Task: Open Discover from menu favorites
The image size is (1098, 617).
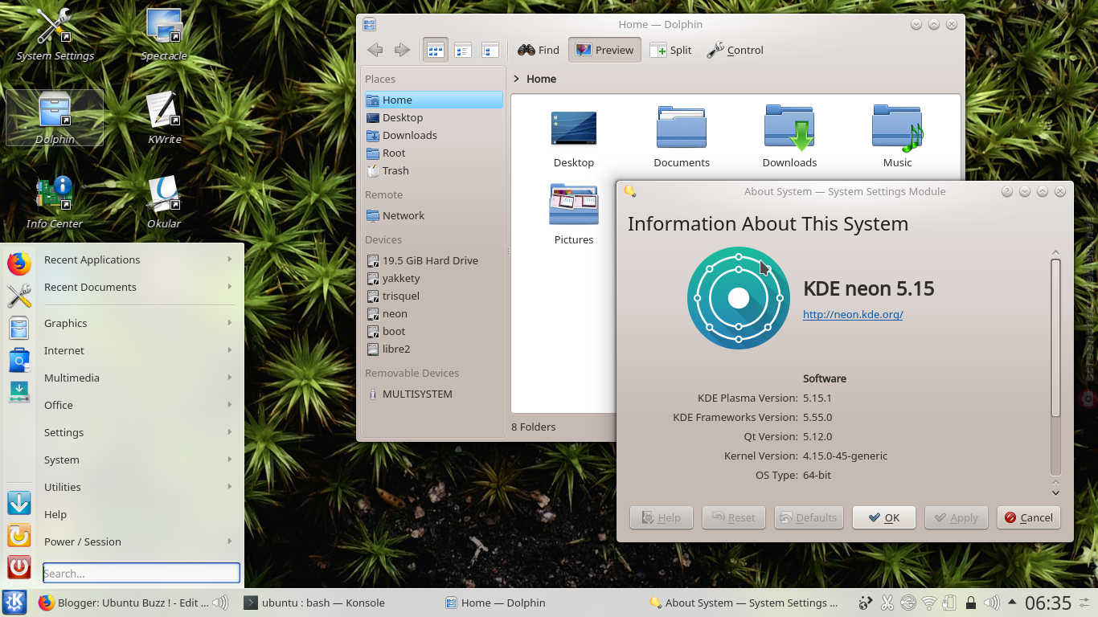Action: (x=19, y=360)
